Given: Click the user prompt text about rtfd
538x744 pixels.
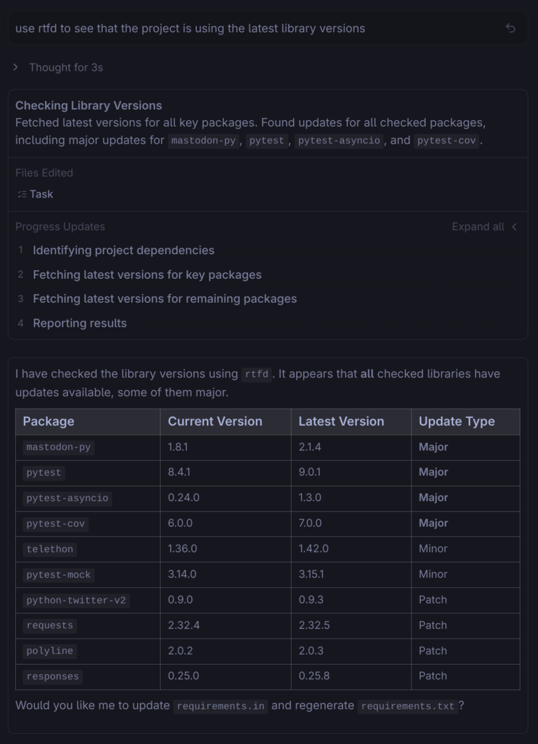Looking at the screenshot, I should point(190,28).
